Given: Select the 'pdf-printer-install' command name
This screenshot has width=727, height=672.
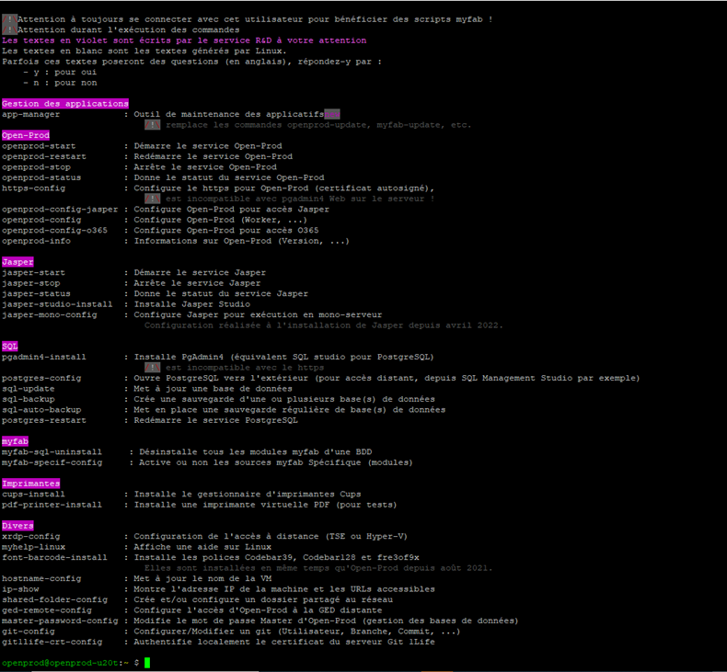Looking at the screenshot, I should point(52,505).
